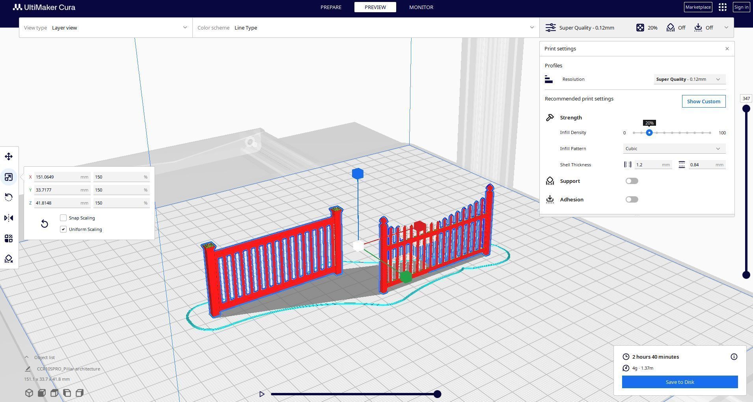Switch to right side view icon
This screenshot has height=402, width=753.
[80, 393]
